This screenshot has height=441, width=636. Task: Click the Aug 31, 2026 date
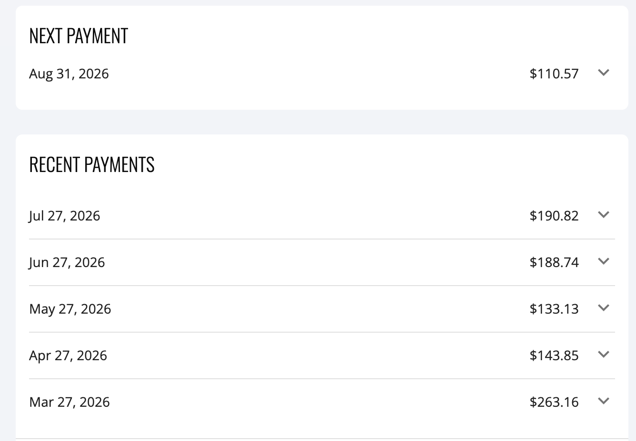(69, 74)
